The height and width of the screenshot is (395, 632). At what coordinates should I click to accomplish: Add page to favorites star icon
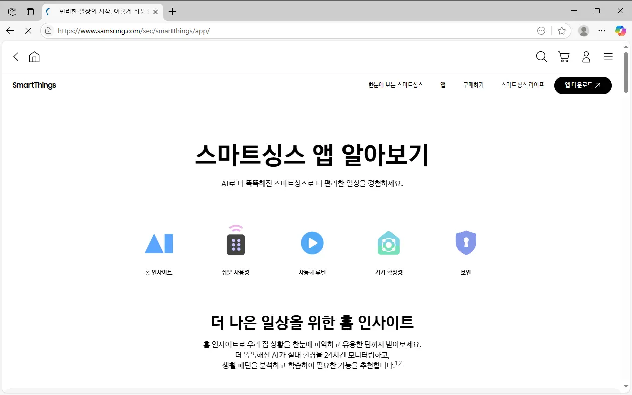point(562,31)
